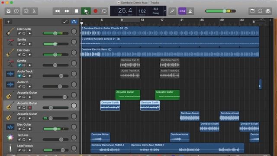Click the pan knob of Audio 13
The image size is (277, 156).
pyautogui.click(x=74, y=84)
